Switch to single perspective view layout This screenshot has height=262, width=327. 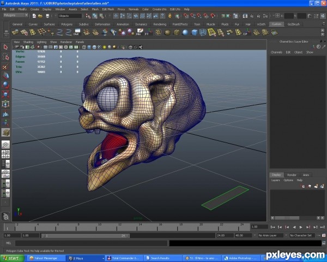(5, 144)
